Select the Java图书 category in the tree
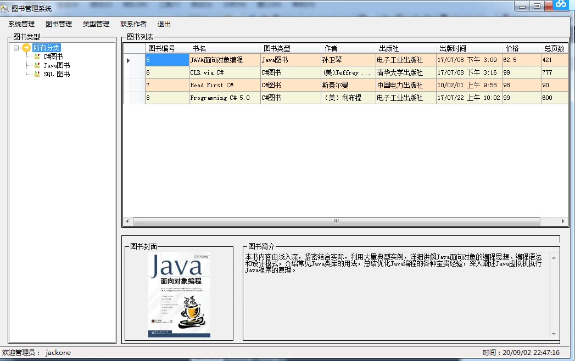The image size is (575, 361). 57,65
